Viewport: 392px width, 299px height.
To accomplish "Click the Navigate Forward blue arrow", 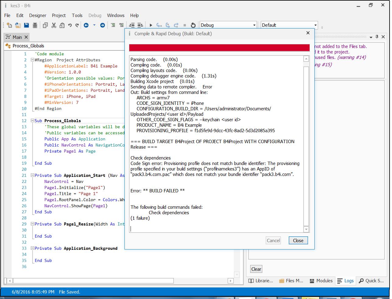I will 103,25.
